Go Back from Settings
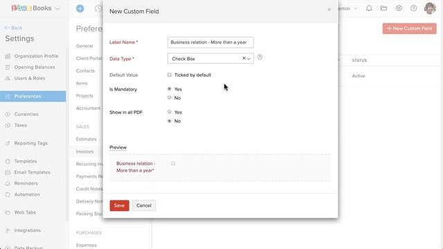The width and height of the screenshot is (443, 249). tap(13, 28)
